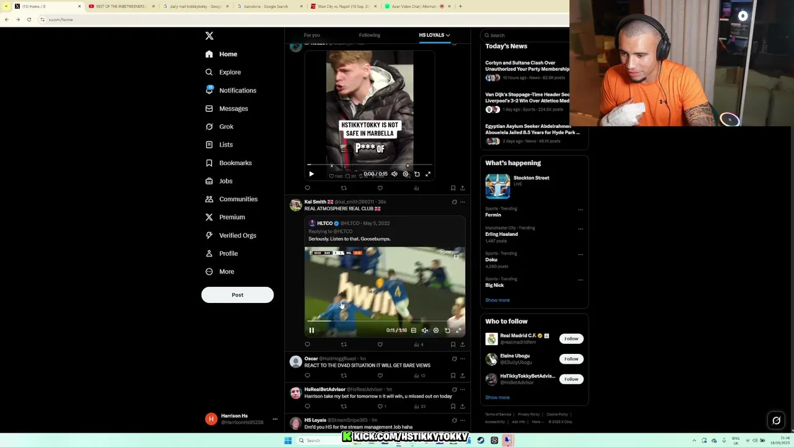Image resolution: width=794 pixels, height=447 pixels.
Task: Open options for Fermin trend
Action: [581, 210]
